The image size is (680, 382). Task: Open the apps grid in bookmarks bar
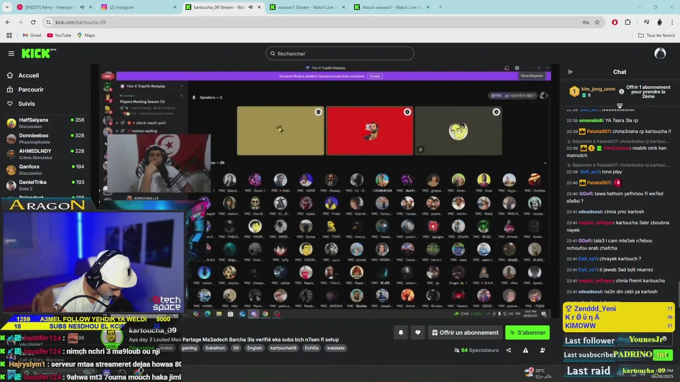pyautogui.click(x=9, y=36)
